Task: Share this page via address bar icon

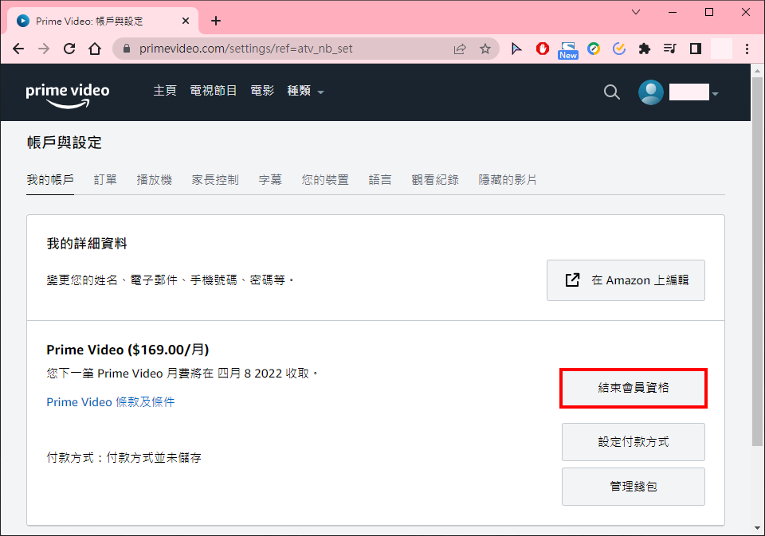Action: pos(460,49)
